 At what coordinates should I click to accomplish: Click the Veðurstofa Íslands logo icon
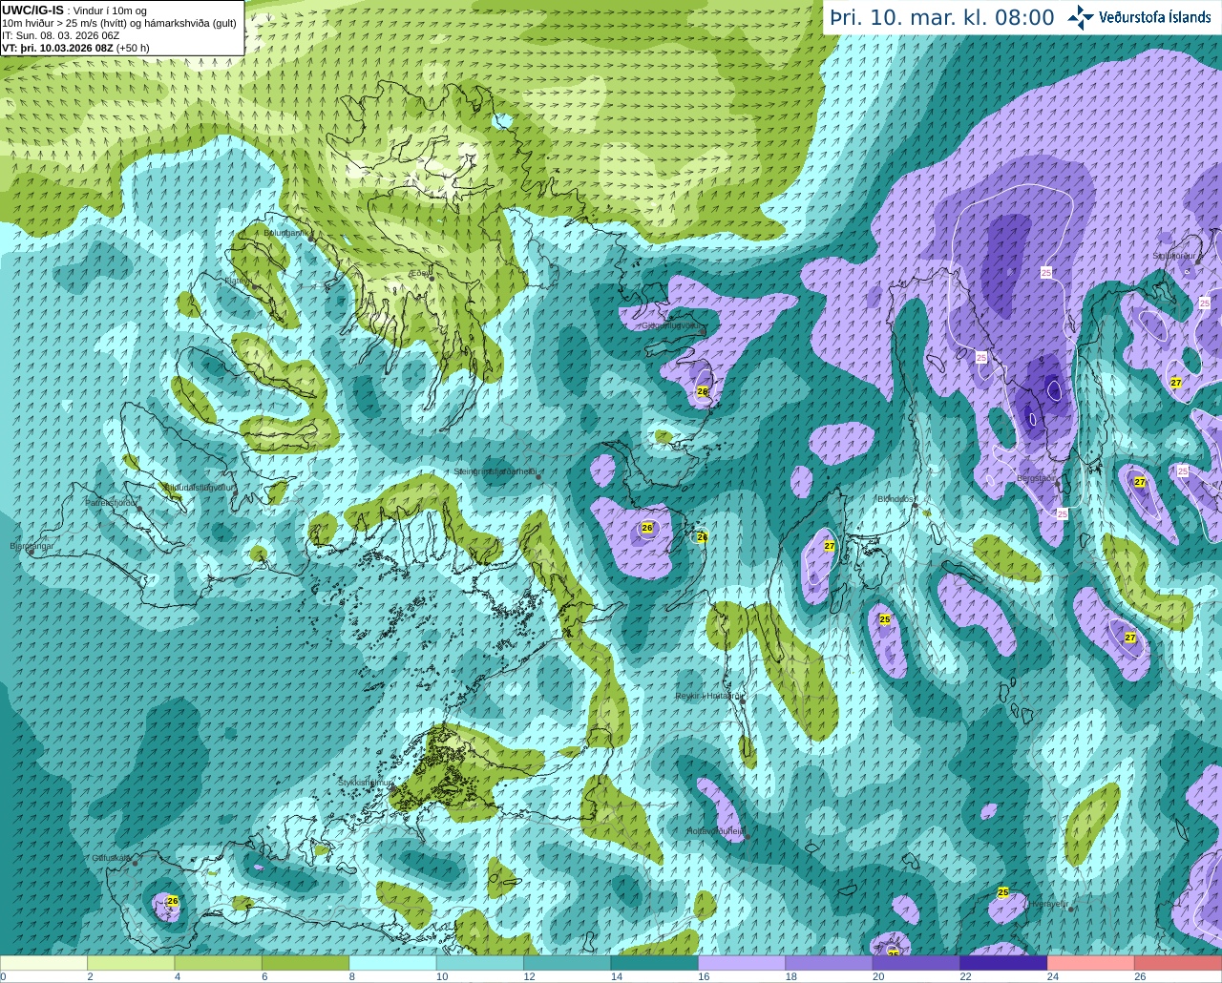point(1081,16)
